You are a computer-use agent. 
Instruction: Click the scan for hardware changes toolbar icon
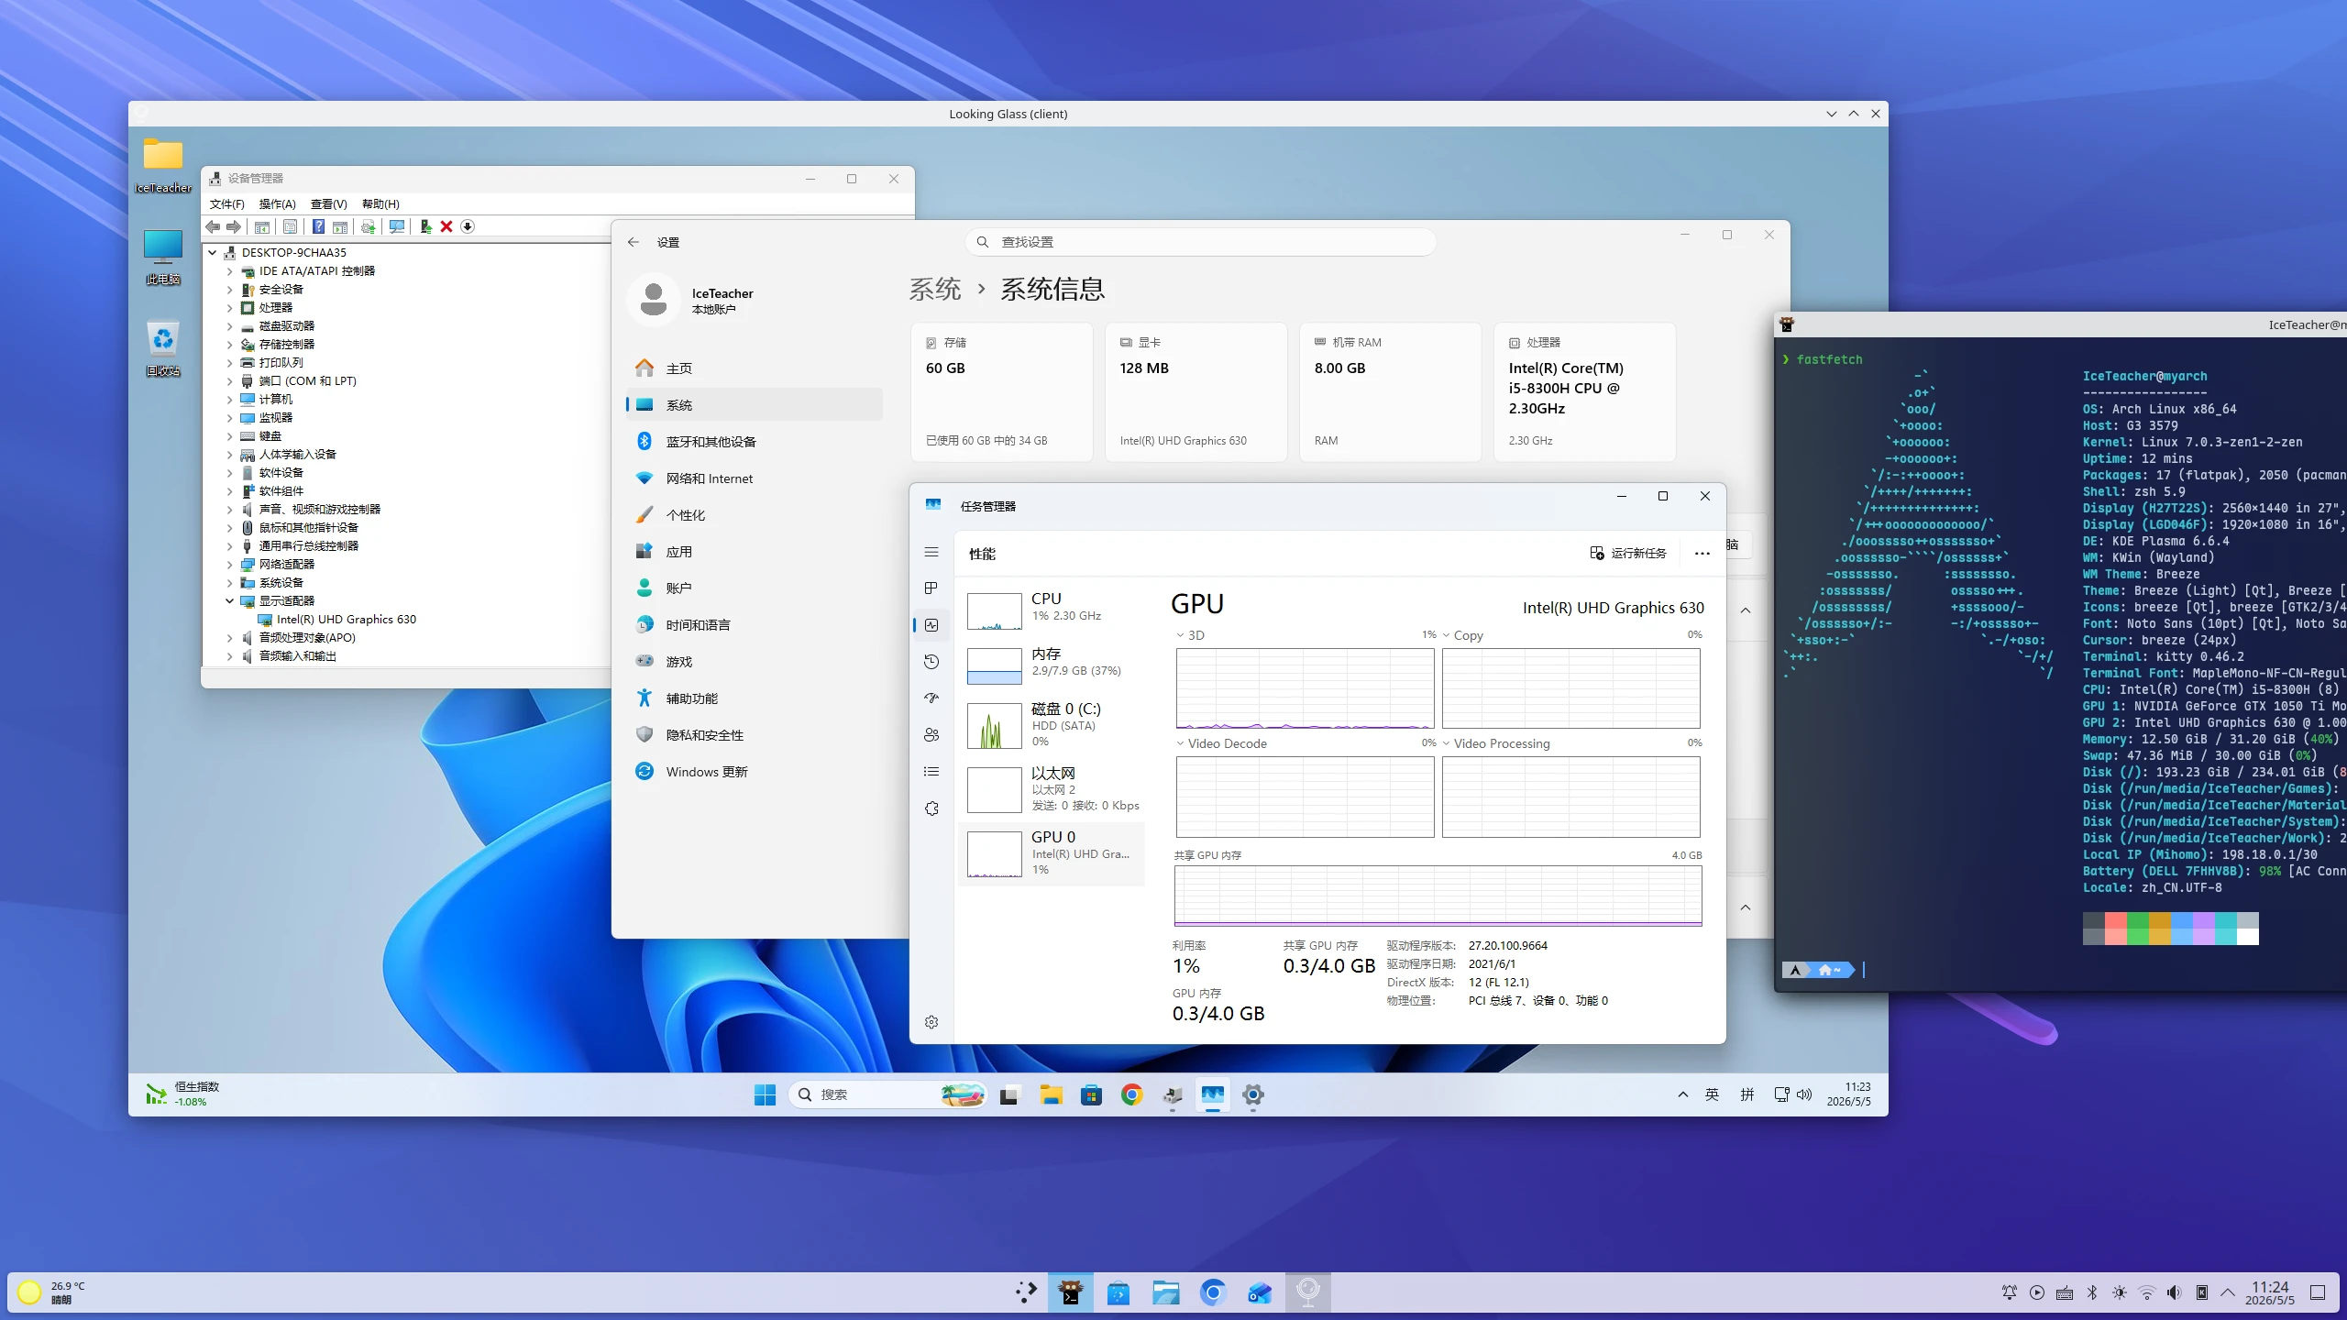click(397, 226)
